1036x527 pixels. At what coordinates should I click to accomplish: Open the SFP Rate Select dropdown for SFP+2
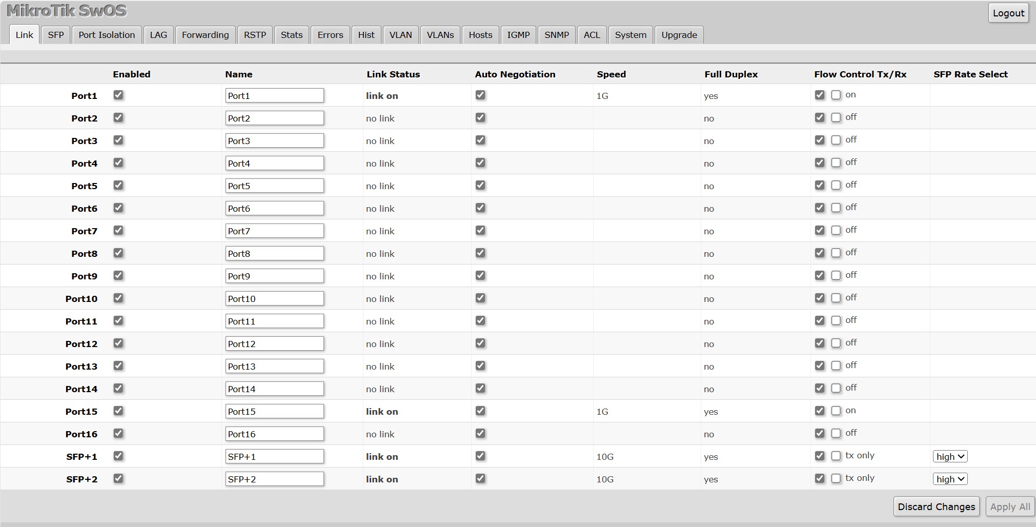pos(949,478)
